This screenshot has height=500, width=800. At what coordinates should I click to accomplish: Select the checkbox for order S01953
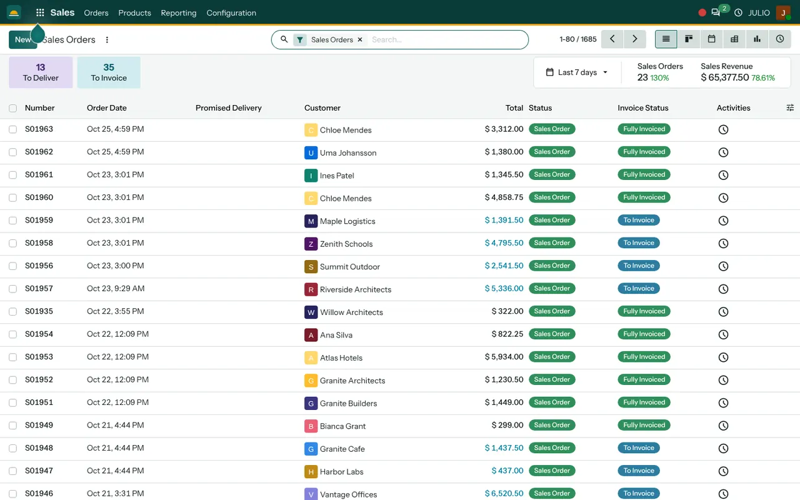point(12,357)
